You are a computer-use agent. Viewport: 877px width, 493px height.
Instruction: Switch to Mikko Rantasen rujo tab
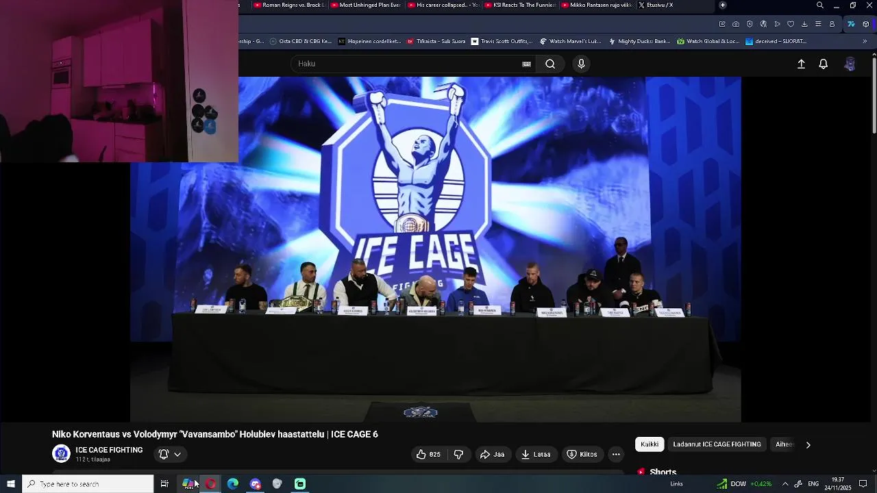[597, 5]
